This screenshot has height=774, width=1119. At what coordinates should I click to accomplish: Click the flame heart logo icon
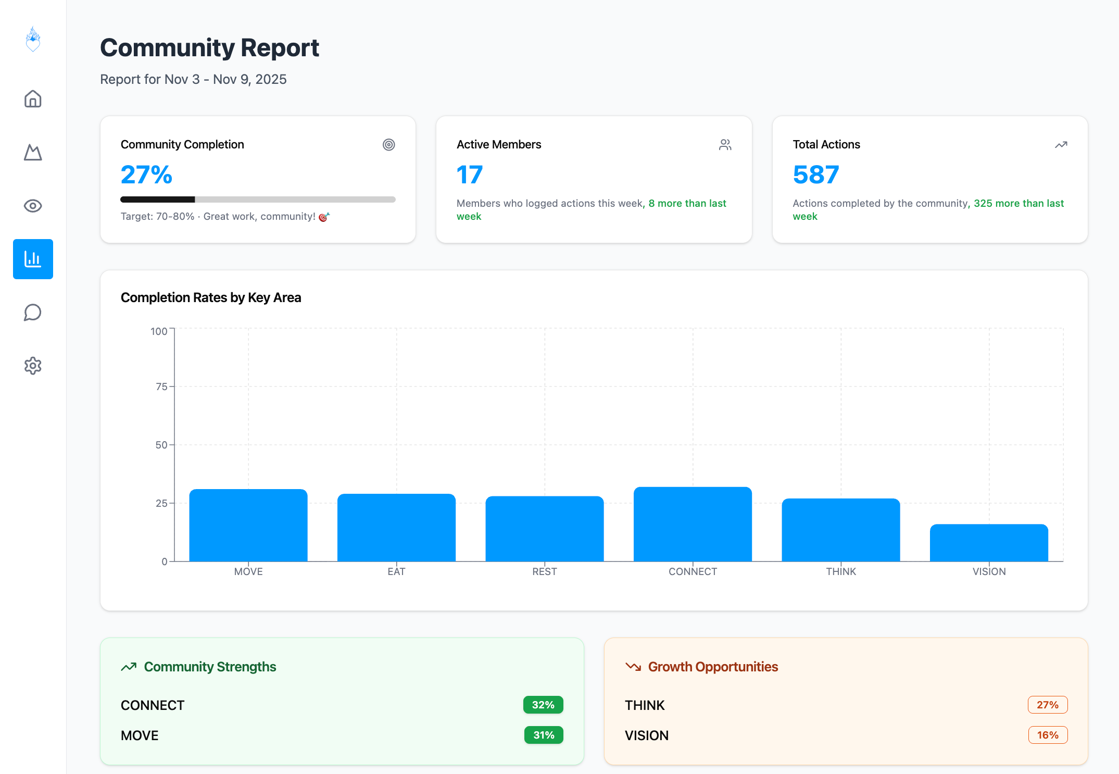pos(33,40)
